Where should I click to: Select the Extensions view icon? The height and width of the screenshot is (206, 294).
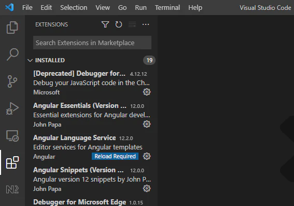[12, 162]
